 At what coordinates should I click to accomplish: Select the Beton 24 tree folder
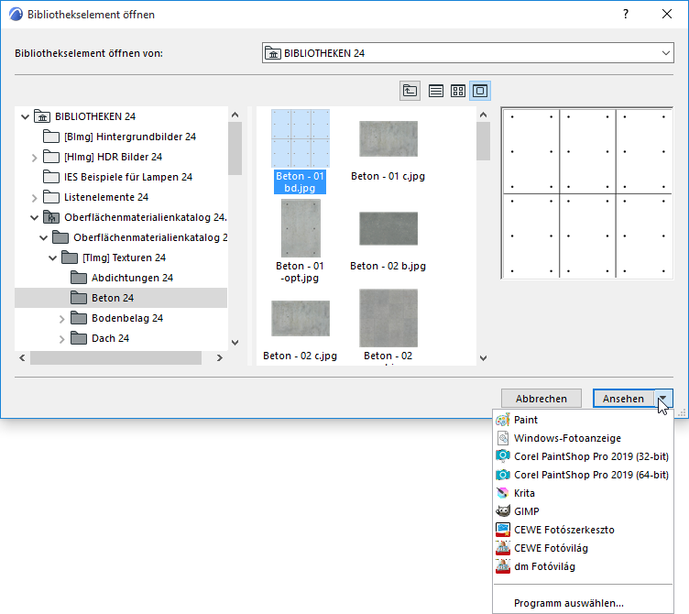[121, 298]
